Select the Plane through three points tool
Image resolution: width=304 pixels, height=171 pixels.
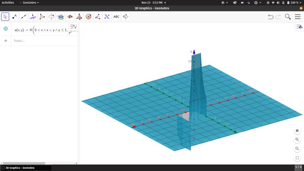pos(70,17)
